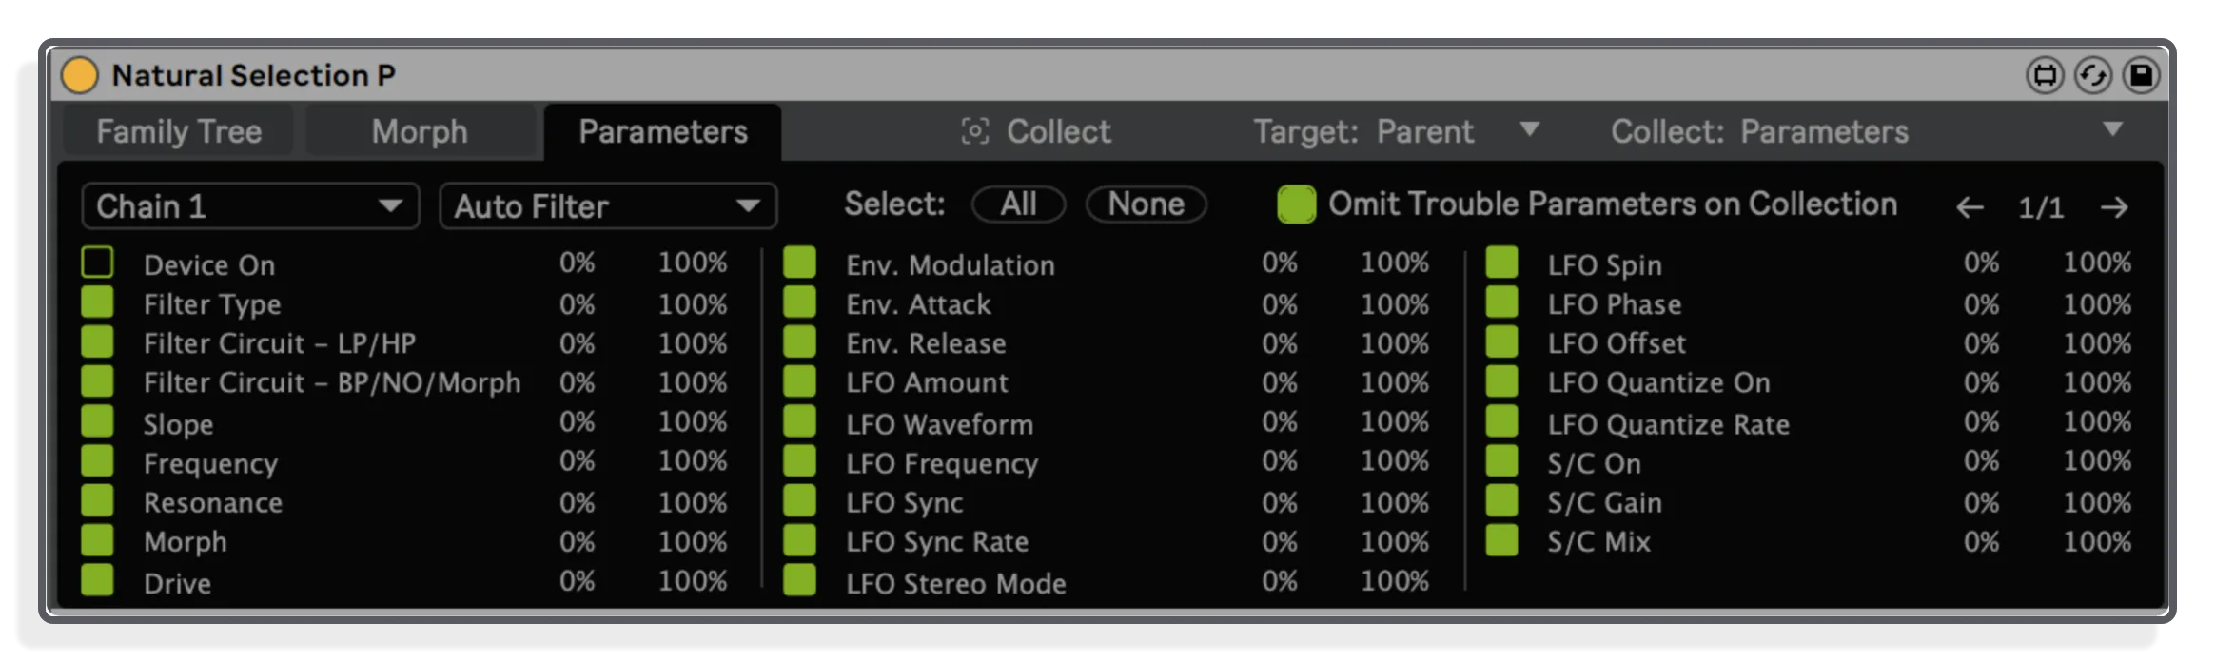This screenshot has width=2215, height=662.
Task: Click the 0% minimum value for Resonance
Action: (x=578, y=502)
